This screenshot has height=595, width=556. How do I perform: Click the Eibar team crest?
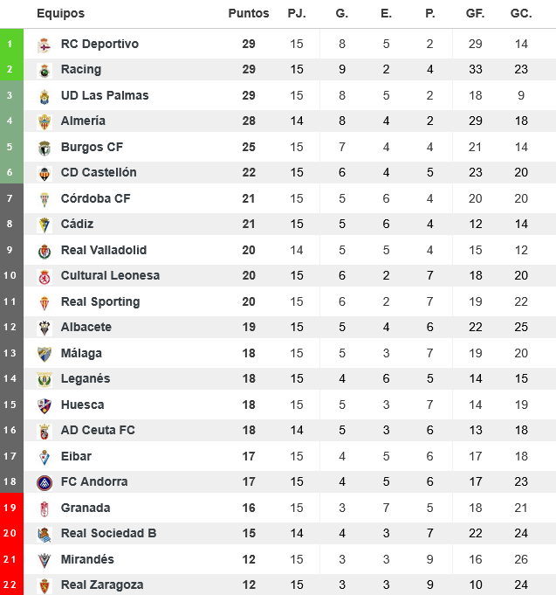(45, 457)
